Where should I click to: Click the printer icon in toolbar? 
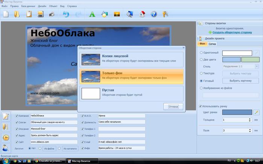pyautogui.click(x=52, y=15)
